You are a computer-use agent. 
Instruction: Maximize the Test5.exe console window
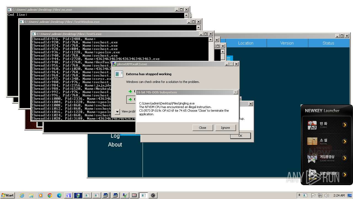[205, 34]
